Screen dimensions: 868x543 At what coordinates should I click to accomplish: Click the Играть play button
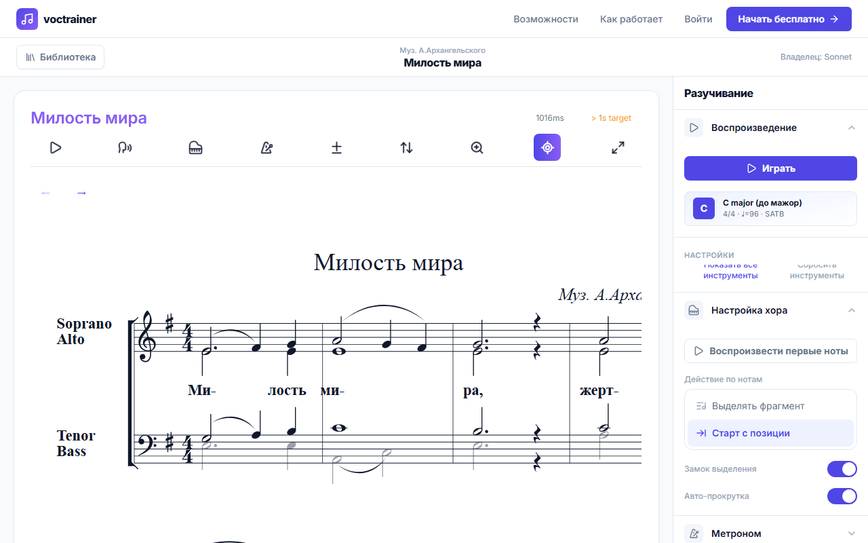pos(770,168)
